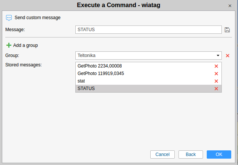Image resolution: width=238 pixels, height=165 pixels.
Task: Click the Group dropdown arrow
Action: (x=218, y=55)
